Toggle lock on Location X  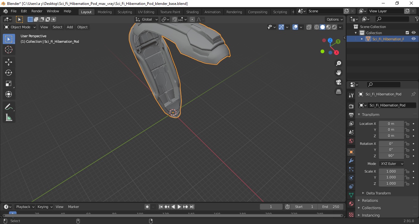[407, 124]
